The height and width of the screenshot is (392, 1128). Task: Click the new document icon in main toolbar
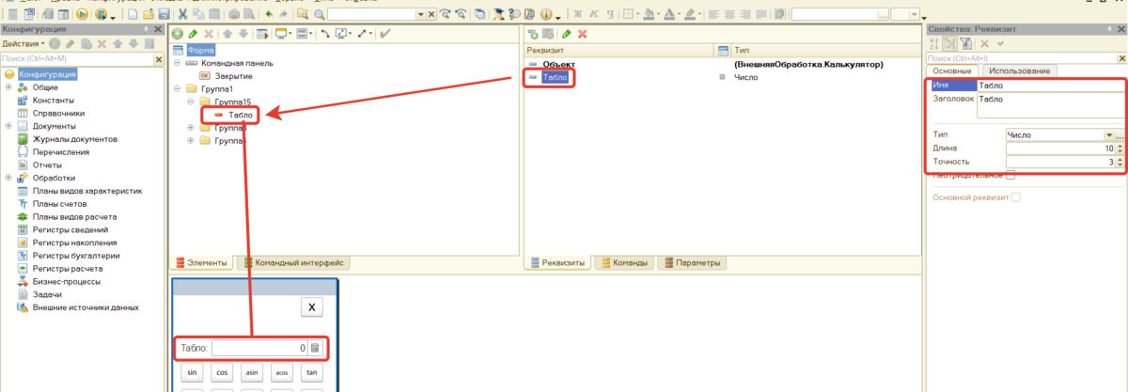pos(133,14)
